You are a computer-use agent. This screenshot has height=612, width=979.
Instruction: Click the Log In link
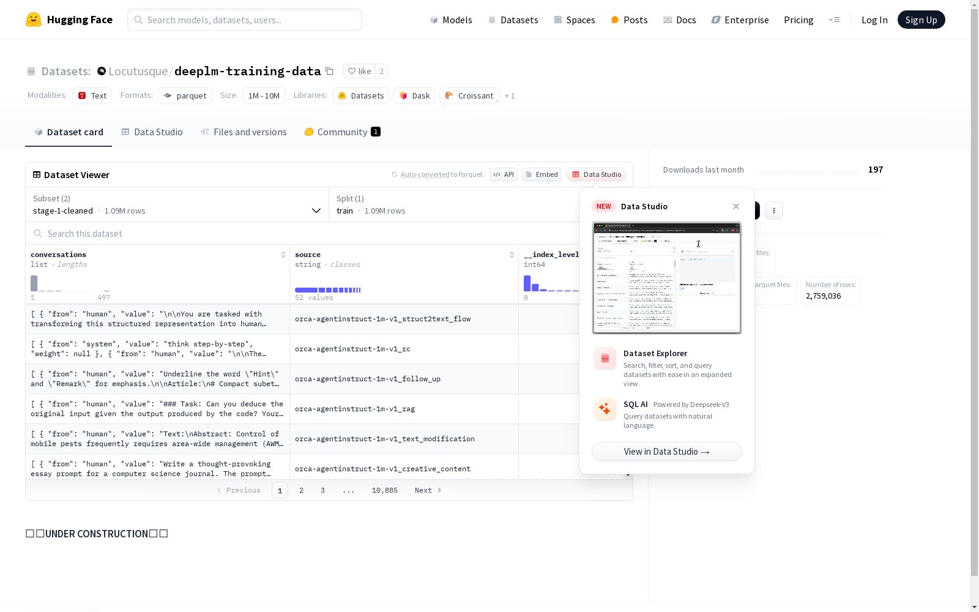(x=874, y=20)
